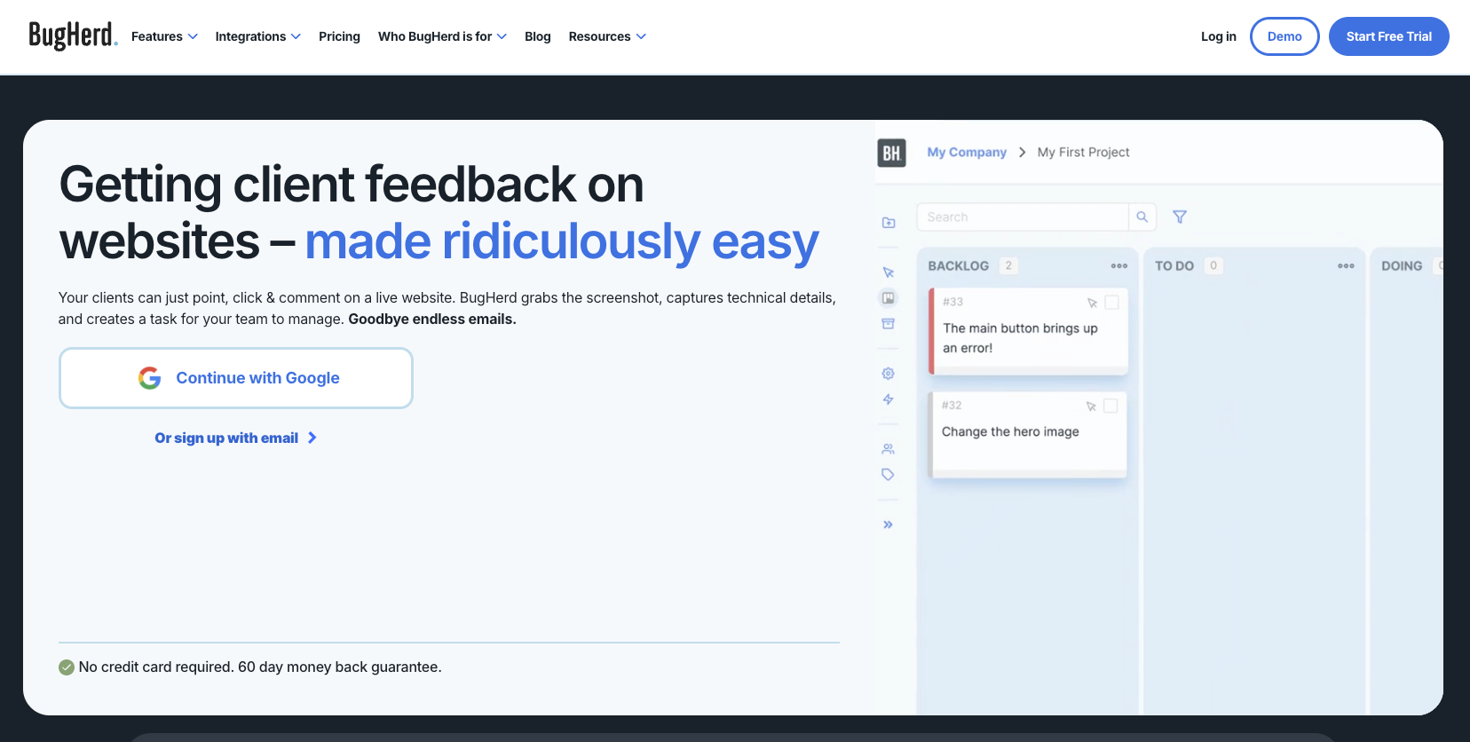Expand the Features dropdown menu
Image resolution: width=1470 pixels, height=742 pixels.
164,36
